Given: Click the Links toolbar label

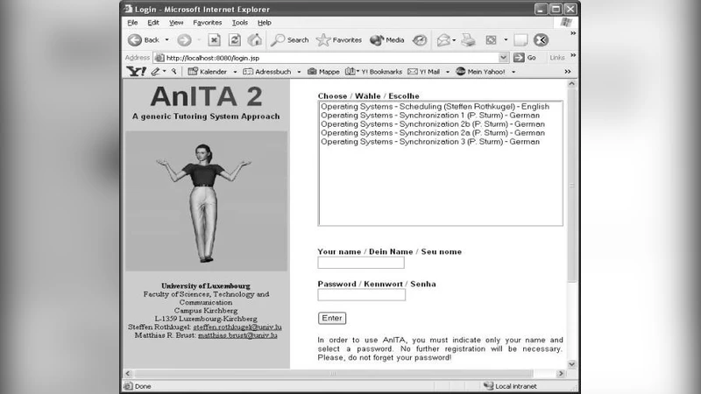Looking at the screenshot, I should [557, 58].
